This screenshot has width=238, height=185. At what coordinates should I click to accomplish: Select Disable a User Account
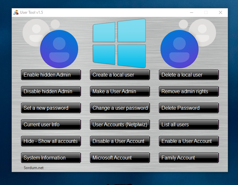pos(120,141)
